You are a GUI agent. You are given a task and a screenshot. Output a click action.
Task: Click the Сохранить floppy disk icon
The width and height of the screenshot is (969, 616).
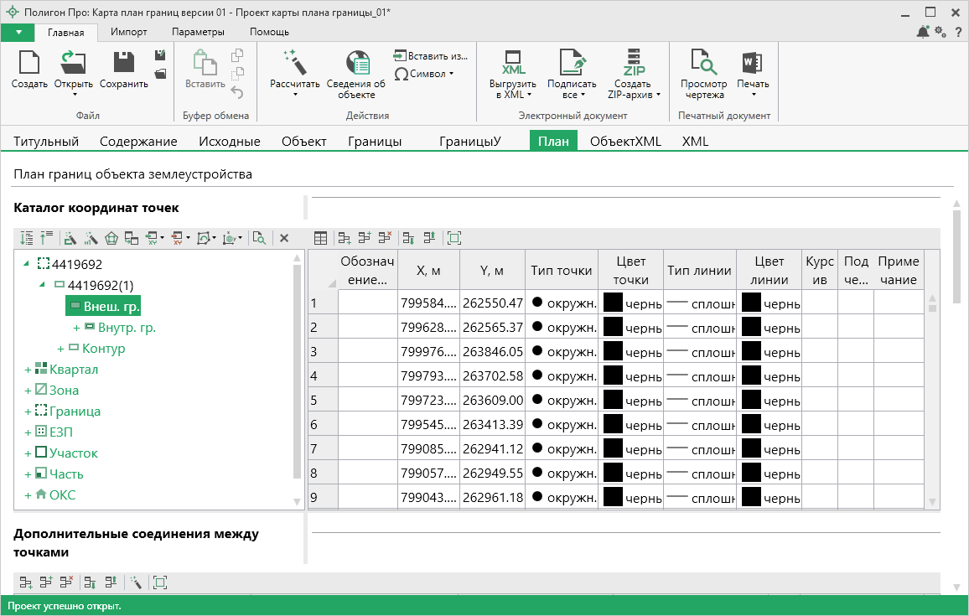tap(124, 64)
